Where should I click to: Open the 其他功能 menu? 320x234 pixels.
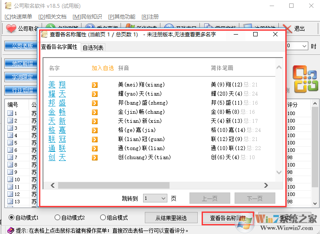pyautogui.click(x=122, y=17)
